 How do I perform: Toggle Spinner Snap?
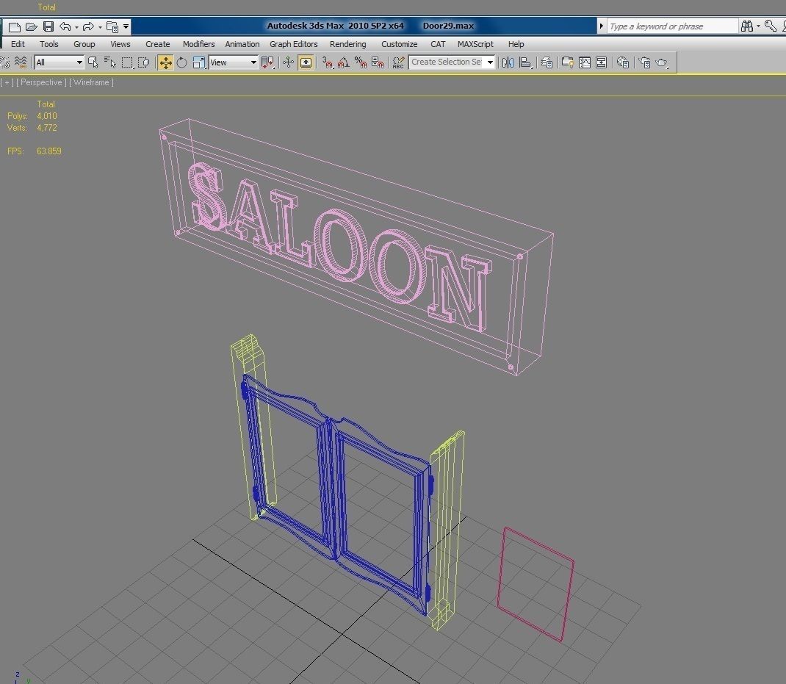pyautogui.click(x=378, y=62)
